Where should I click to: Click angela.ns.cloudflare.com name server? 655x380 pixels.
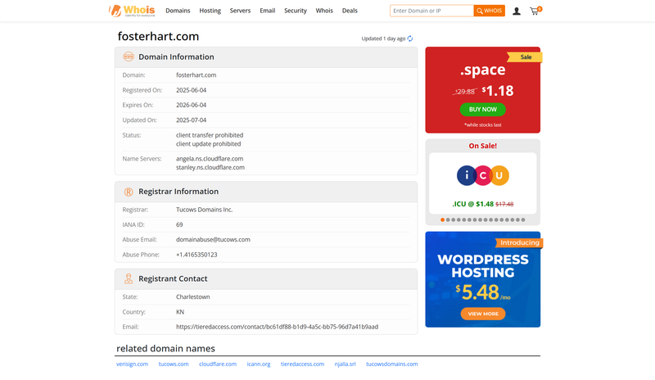(x=210, y=159)
